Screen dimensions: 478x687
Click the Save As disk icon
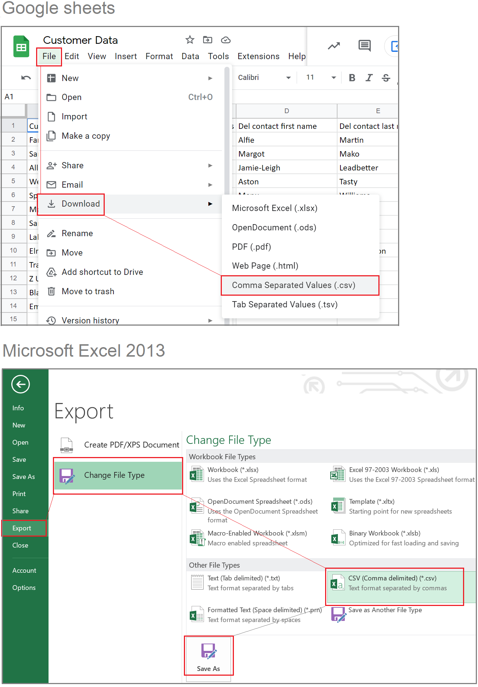(x=209, y=651)
